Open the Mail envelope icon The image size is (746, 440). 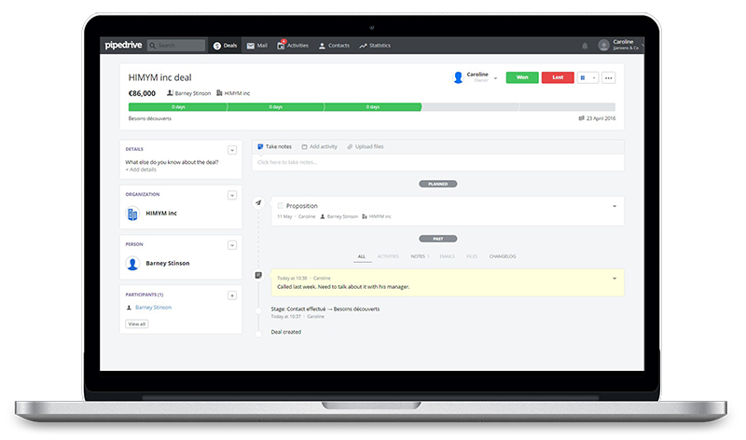pyautogui.click(x=251, y=46)
